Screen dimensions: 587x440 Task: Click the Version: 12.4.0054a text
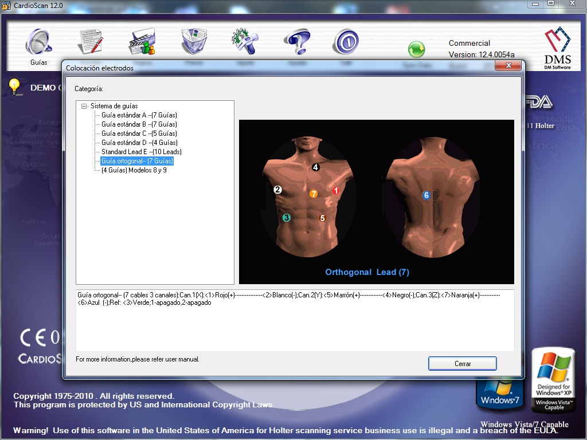[482, 54]
